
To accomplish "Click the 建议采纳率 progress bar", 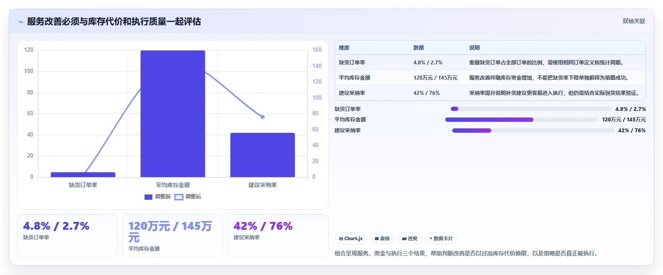I will [x=533, y=131].
